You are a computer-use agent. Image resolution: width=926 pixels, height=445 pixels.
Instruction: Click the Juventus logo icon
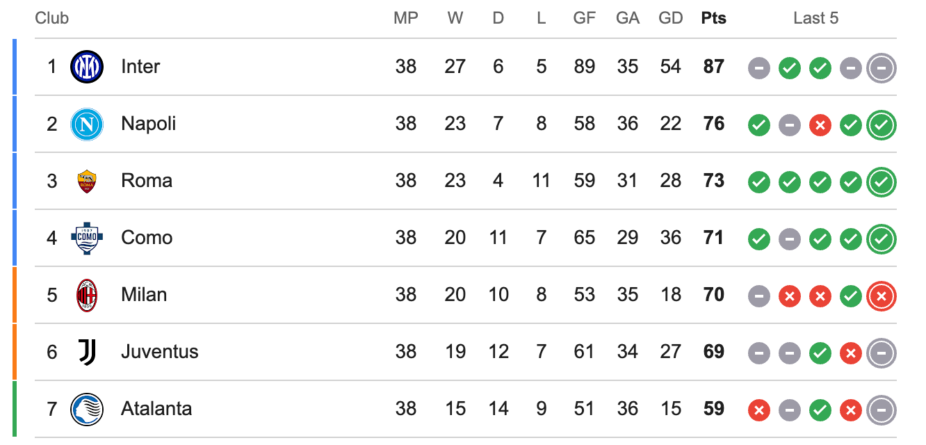tap(87, 352)
